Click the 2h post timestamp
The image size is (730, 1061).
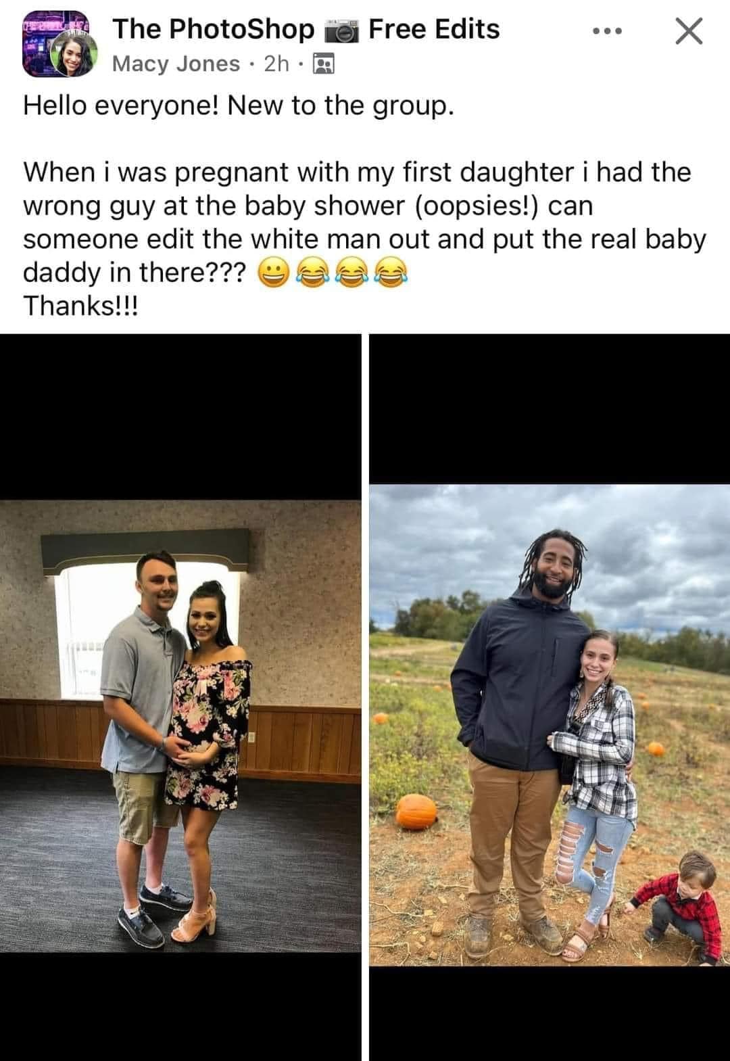[x=276, y=64]
